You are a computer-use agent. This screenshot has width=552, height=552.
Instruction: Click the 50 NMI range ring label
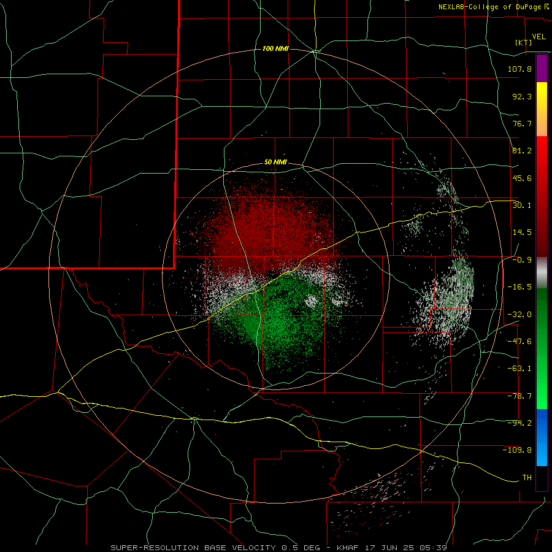pyautogui.click(x=275, y=163)
